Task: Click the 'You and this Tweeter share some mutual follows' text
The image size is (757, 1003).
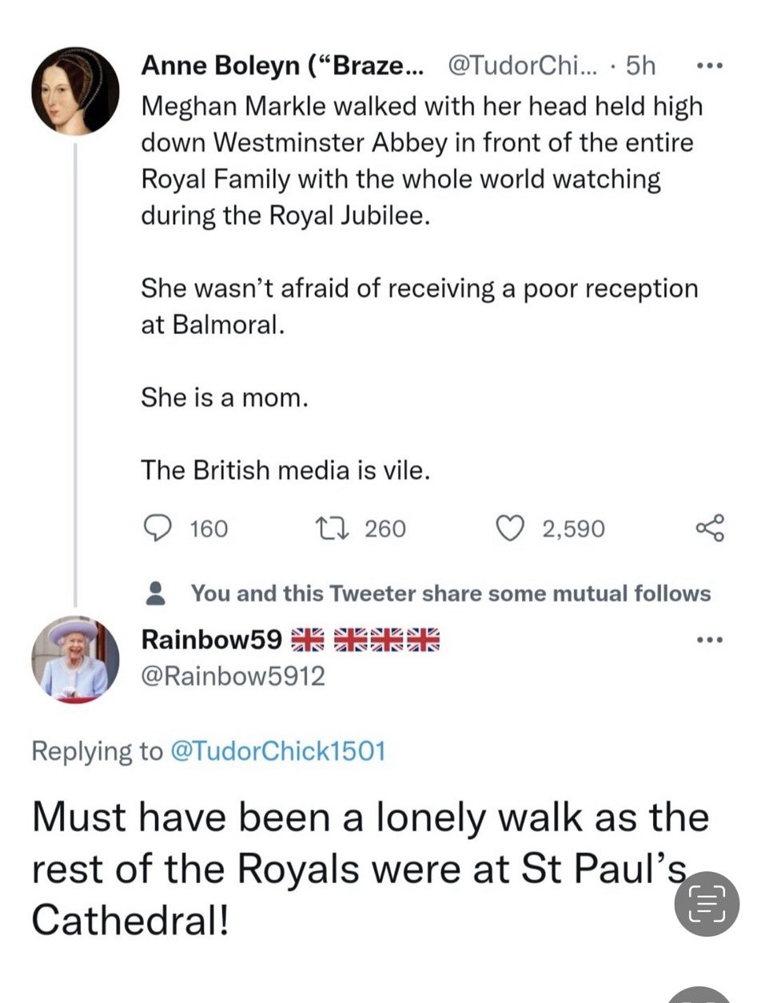Action: 450,593
